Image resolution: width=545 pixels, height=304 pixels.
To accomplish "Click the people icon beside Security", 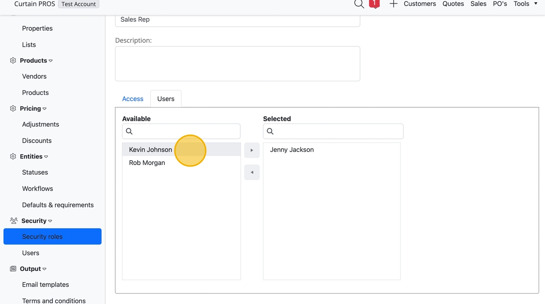I will pos(14,221).
